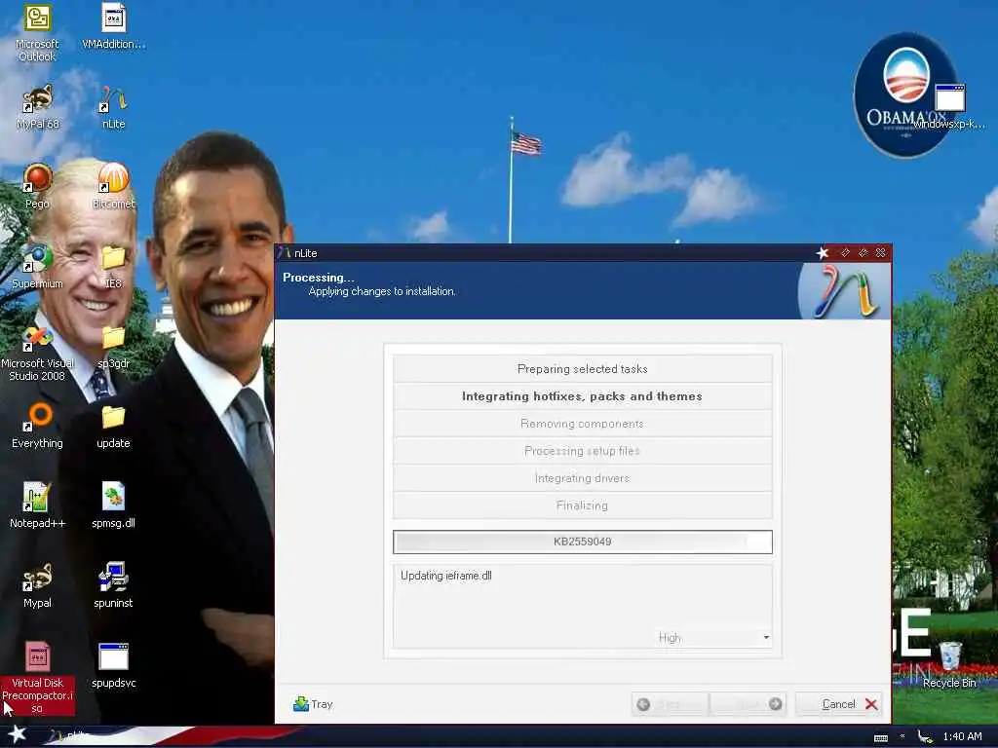The width and height of the screenshot is (998, 748).
Task: Open the Supermium browser shortcut
Action: 37,267
